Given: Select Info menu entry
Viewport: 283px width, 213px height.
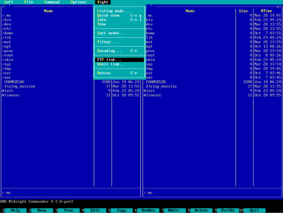Looking at the screenshot, I should pyautogui.click(x=120, y=20).
